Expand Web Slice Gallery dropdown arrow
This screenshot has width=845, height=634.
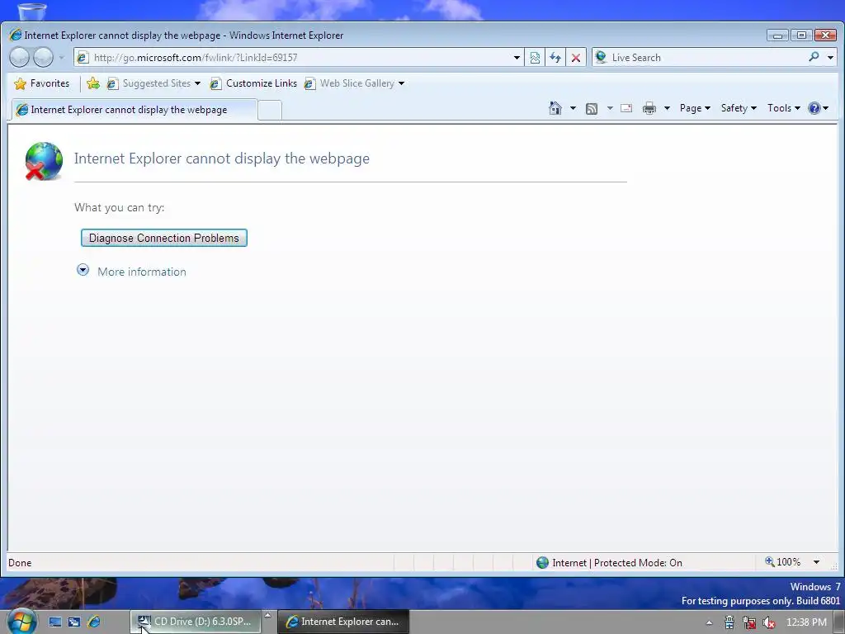402,83
